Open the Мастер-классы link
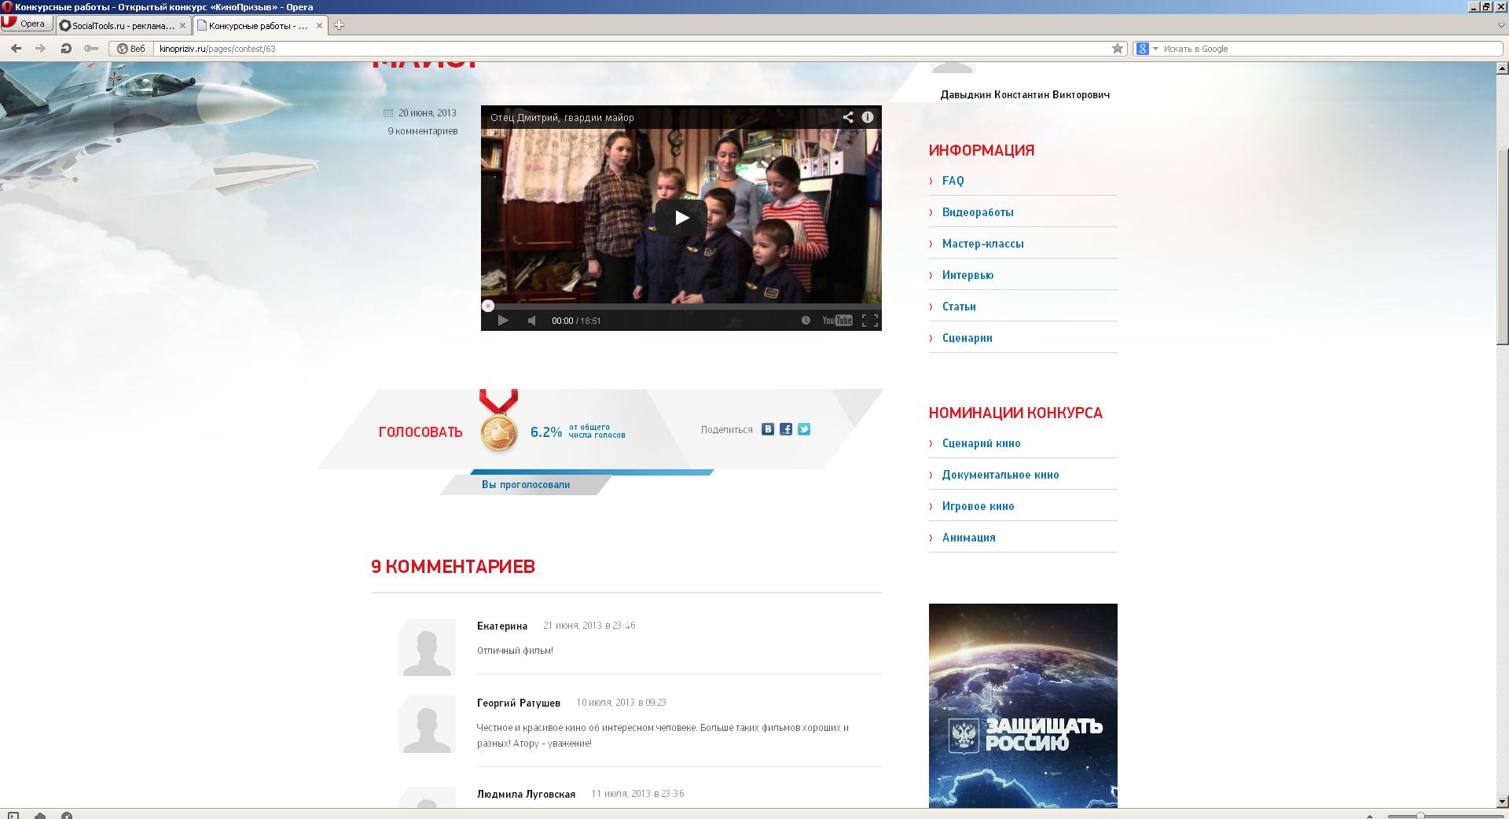 click(982, 244)
